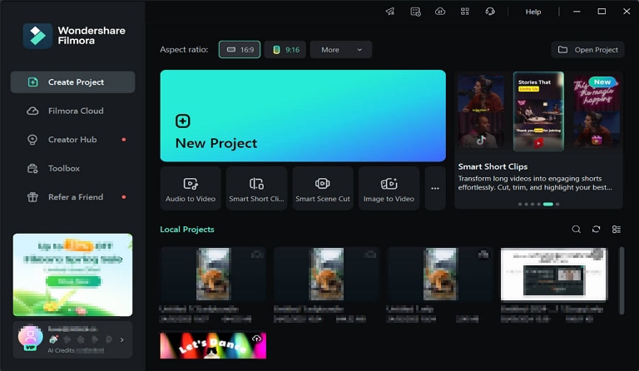Open the Create Project tab
Image resolution: width=639 pixels, height=371 pixels.
(72, 82)
